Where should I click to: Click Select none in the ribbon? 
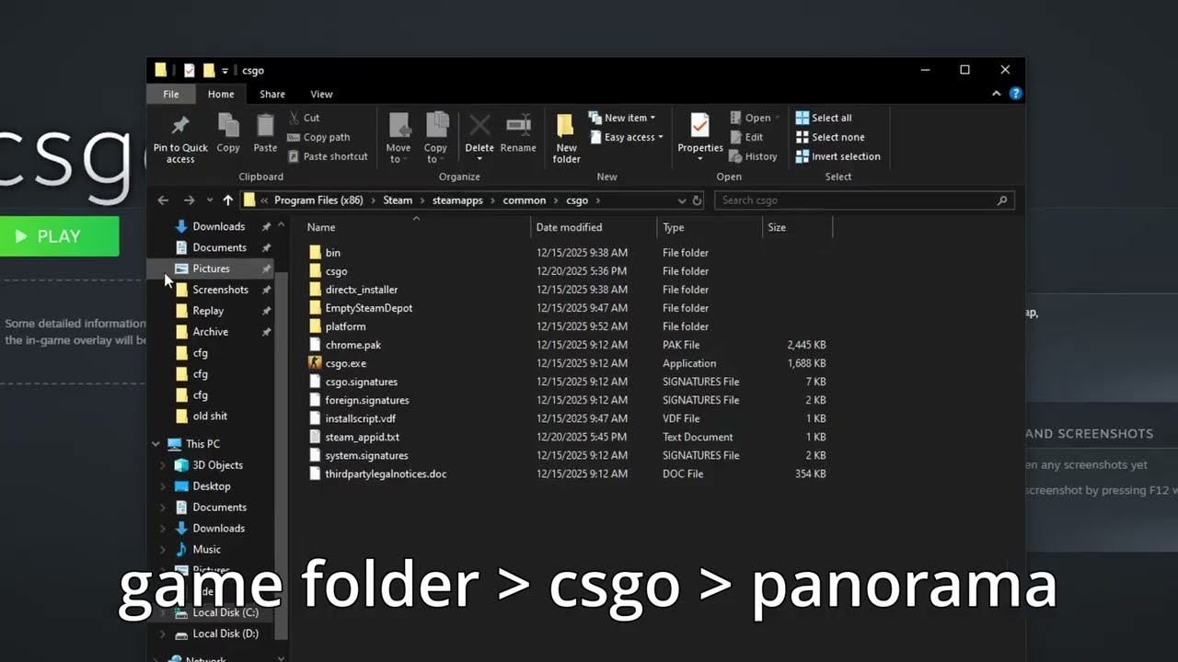click(x=830, y=137)
